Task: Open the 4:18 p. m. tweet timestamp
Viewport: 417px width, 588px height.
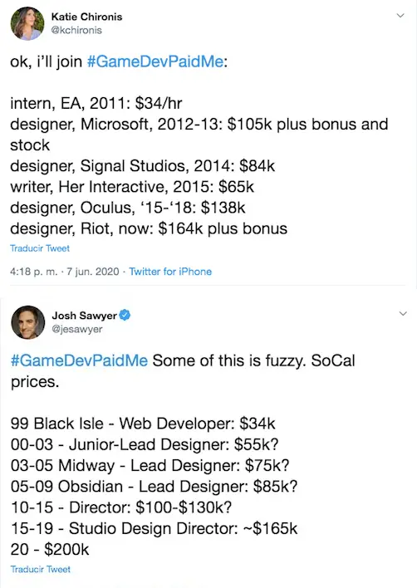Action: click(x=34, y=272)
